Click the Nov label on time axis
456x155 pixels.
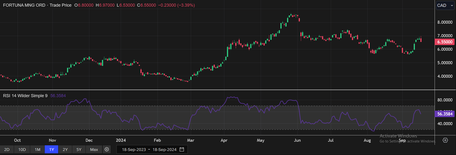pos(52,140)
